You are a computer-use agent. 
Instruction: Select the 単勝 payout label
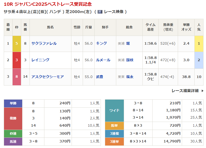point(13,103)
